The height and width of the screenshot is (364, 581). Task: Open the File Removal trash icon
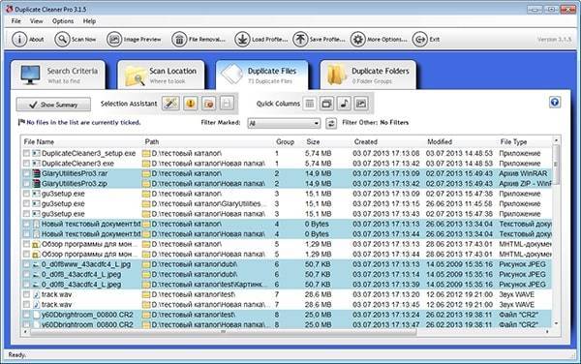(179, 39)
